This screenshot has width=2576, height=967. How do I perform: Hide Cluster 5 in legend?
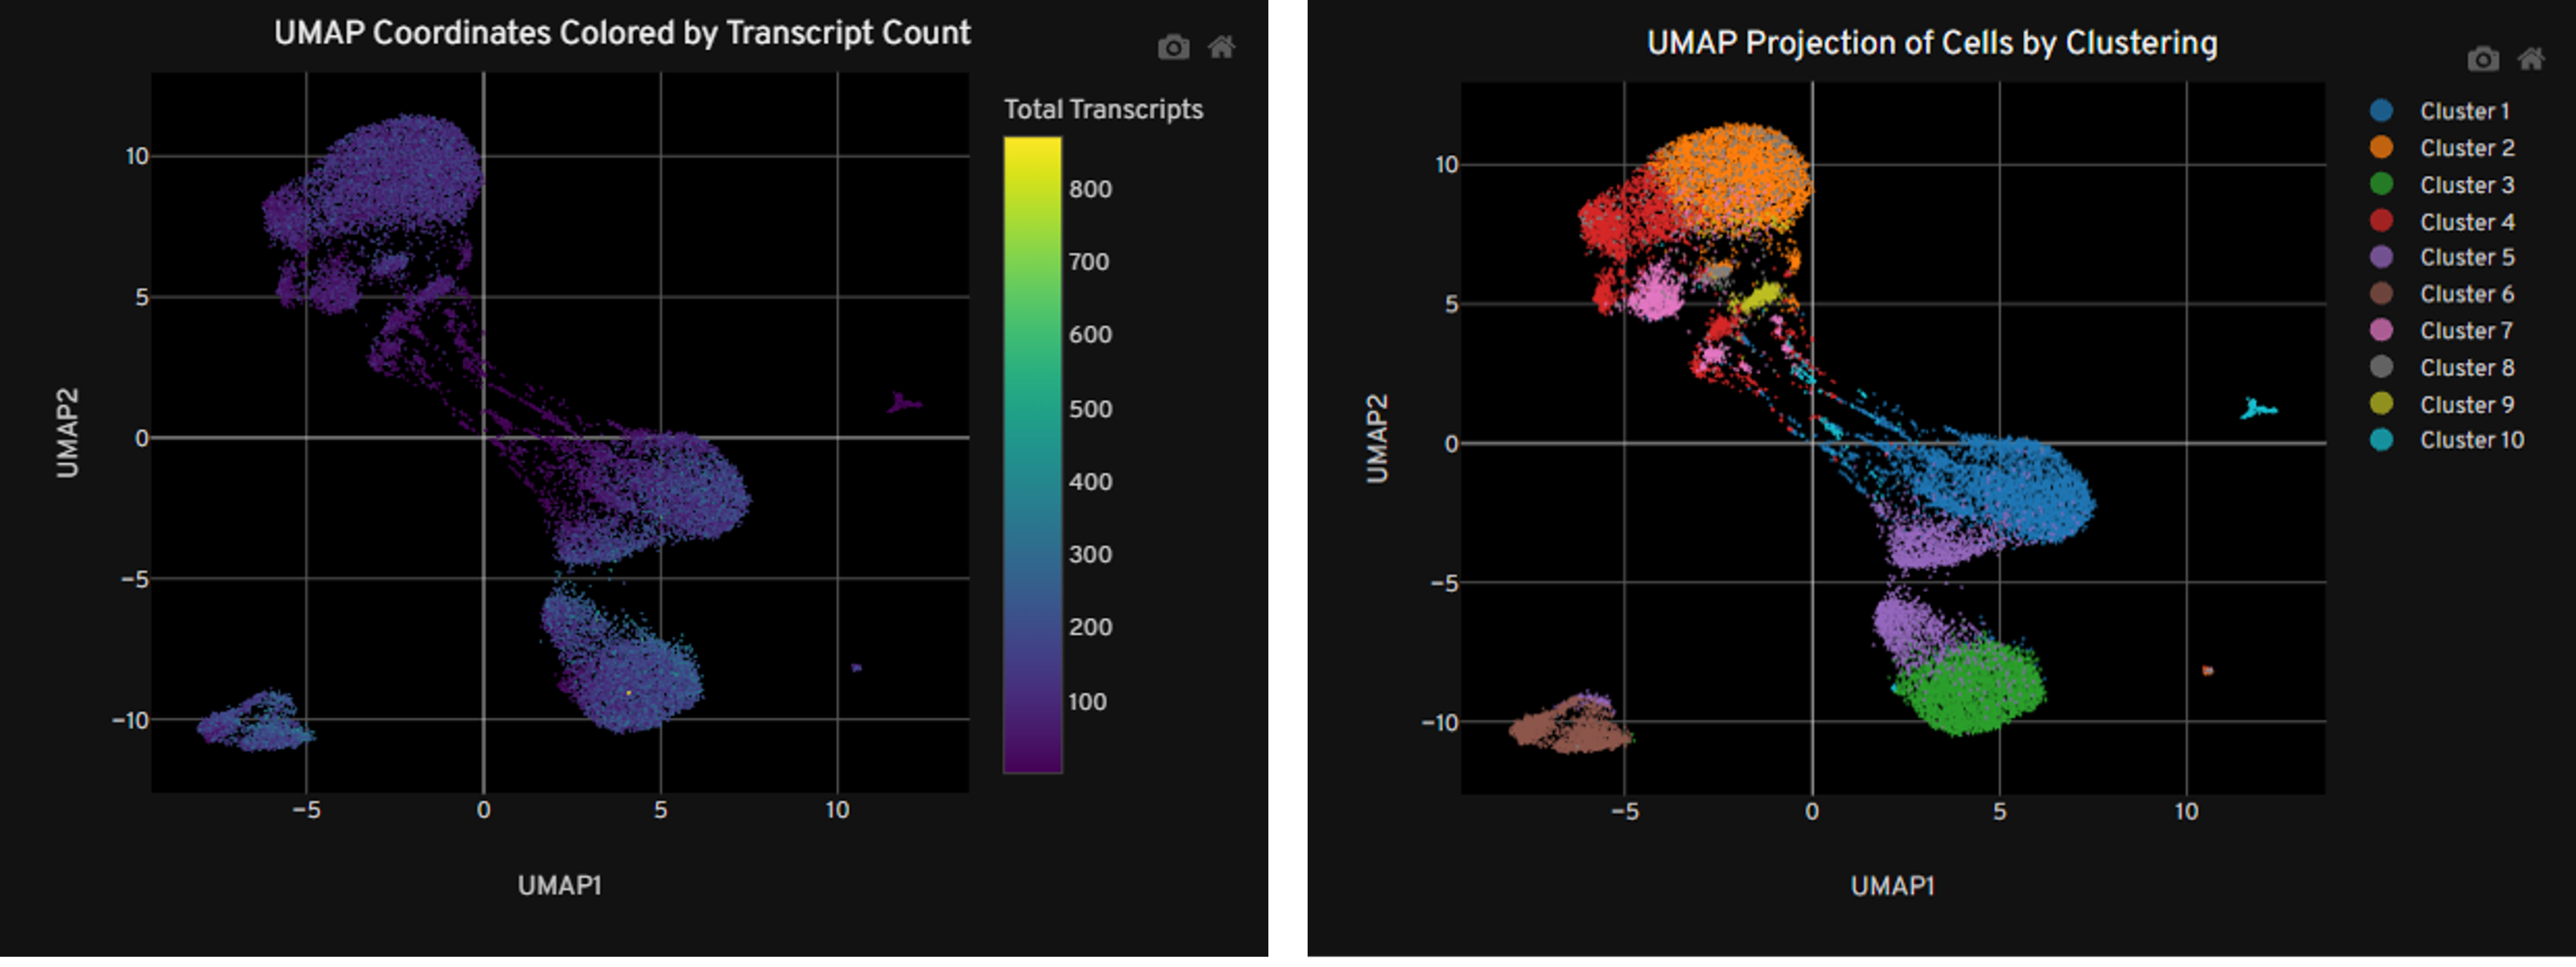(2466, 257)
